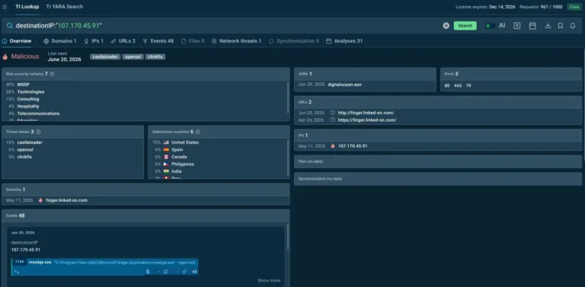The image size is (585, 287).
Task: Open the Events 48 tab
Action: click(158, 41)
